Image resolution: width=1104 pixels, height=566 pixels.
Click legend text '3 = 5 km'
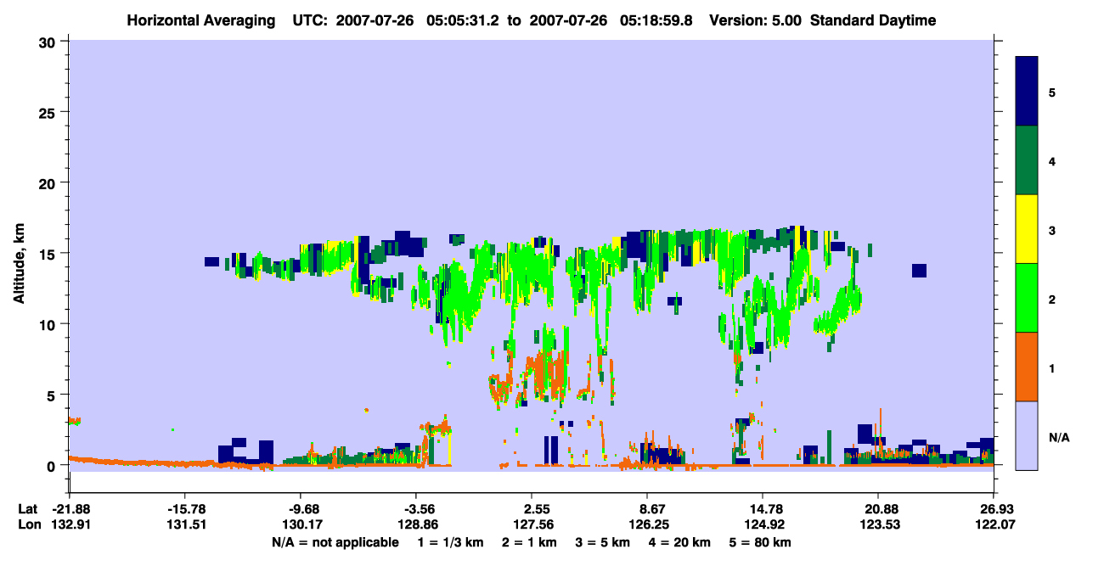point(601,542)
